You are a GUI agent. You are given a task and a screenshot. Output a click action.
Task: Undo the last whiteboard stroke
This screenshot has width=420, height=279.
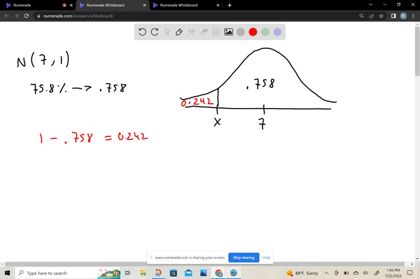(x=142, y=32)
